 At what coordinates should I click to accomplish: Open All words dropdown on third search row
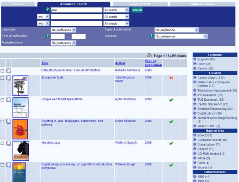[x=116, y=23]
